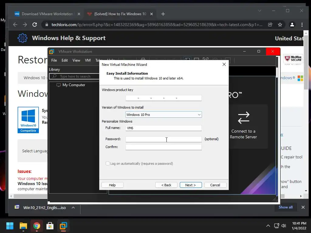
Task: Go back with the < Back button
Action: (x=166, y=185)
